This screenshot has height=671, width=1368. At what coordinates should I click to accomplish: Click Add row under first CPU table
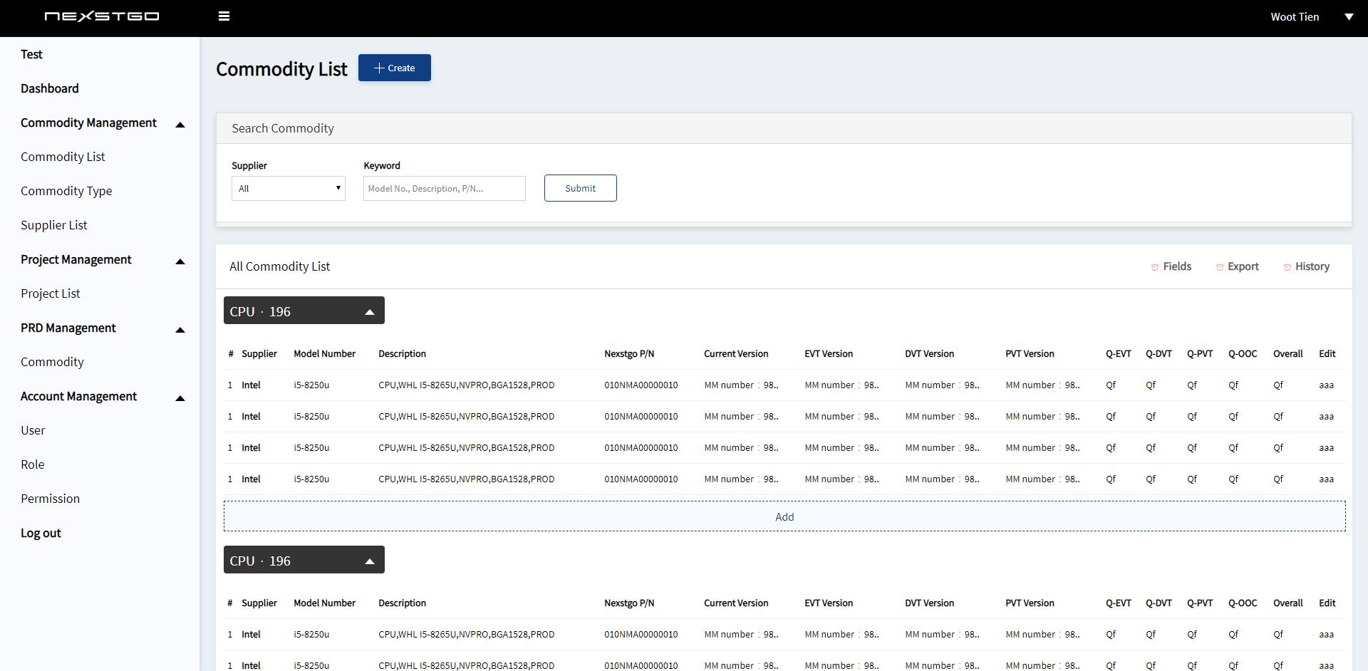click(x=784, y=516)
